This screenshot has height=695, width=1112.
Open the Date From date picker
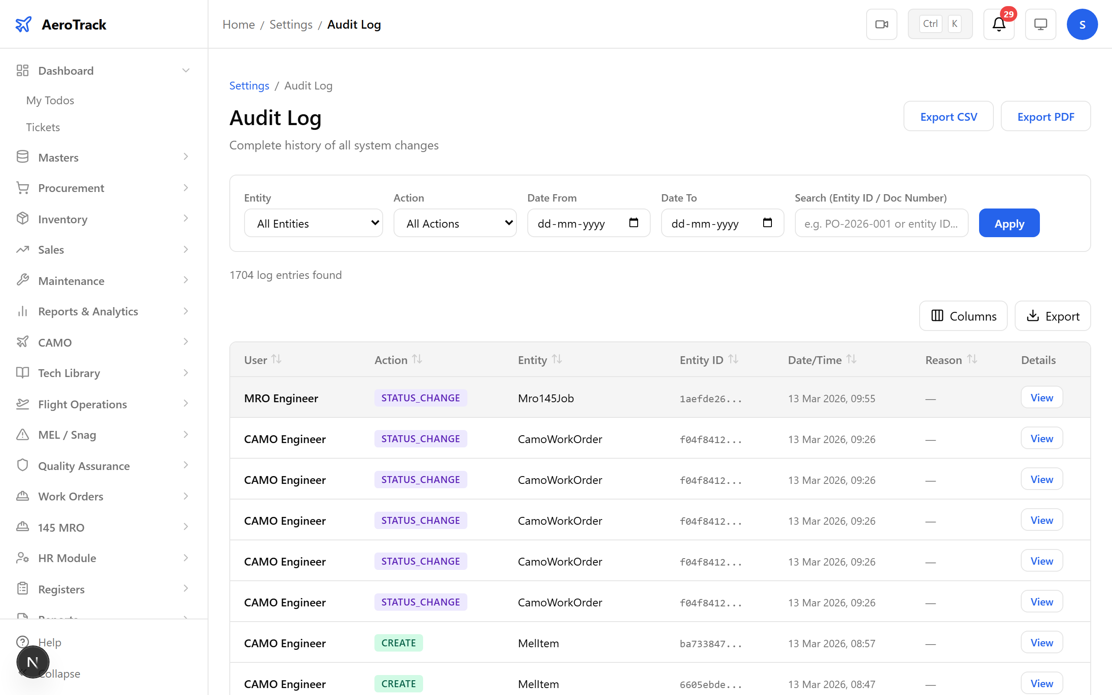pyautogui.click(x=634, y=222)
